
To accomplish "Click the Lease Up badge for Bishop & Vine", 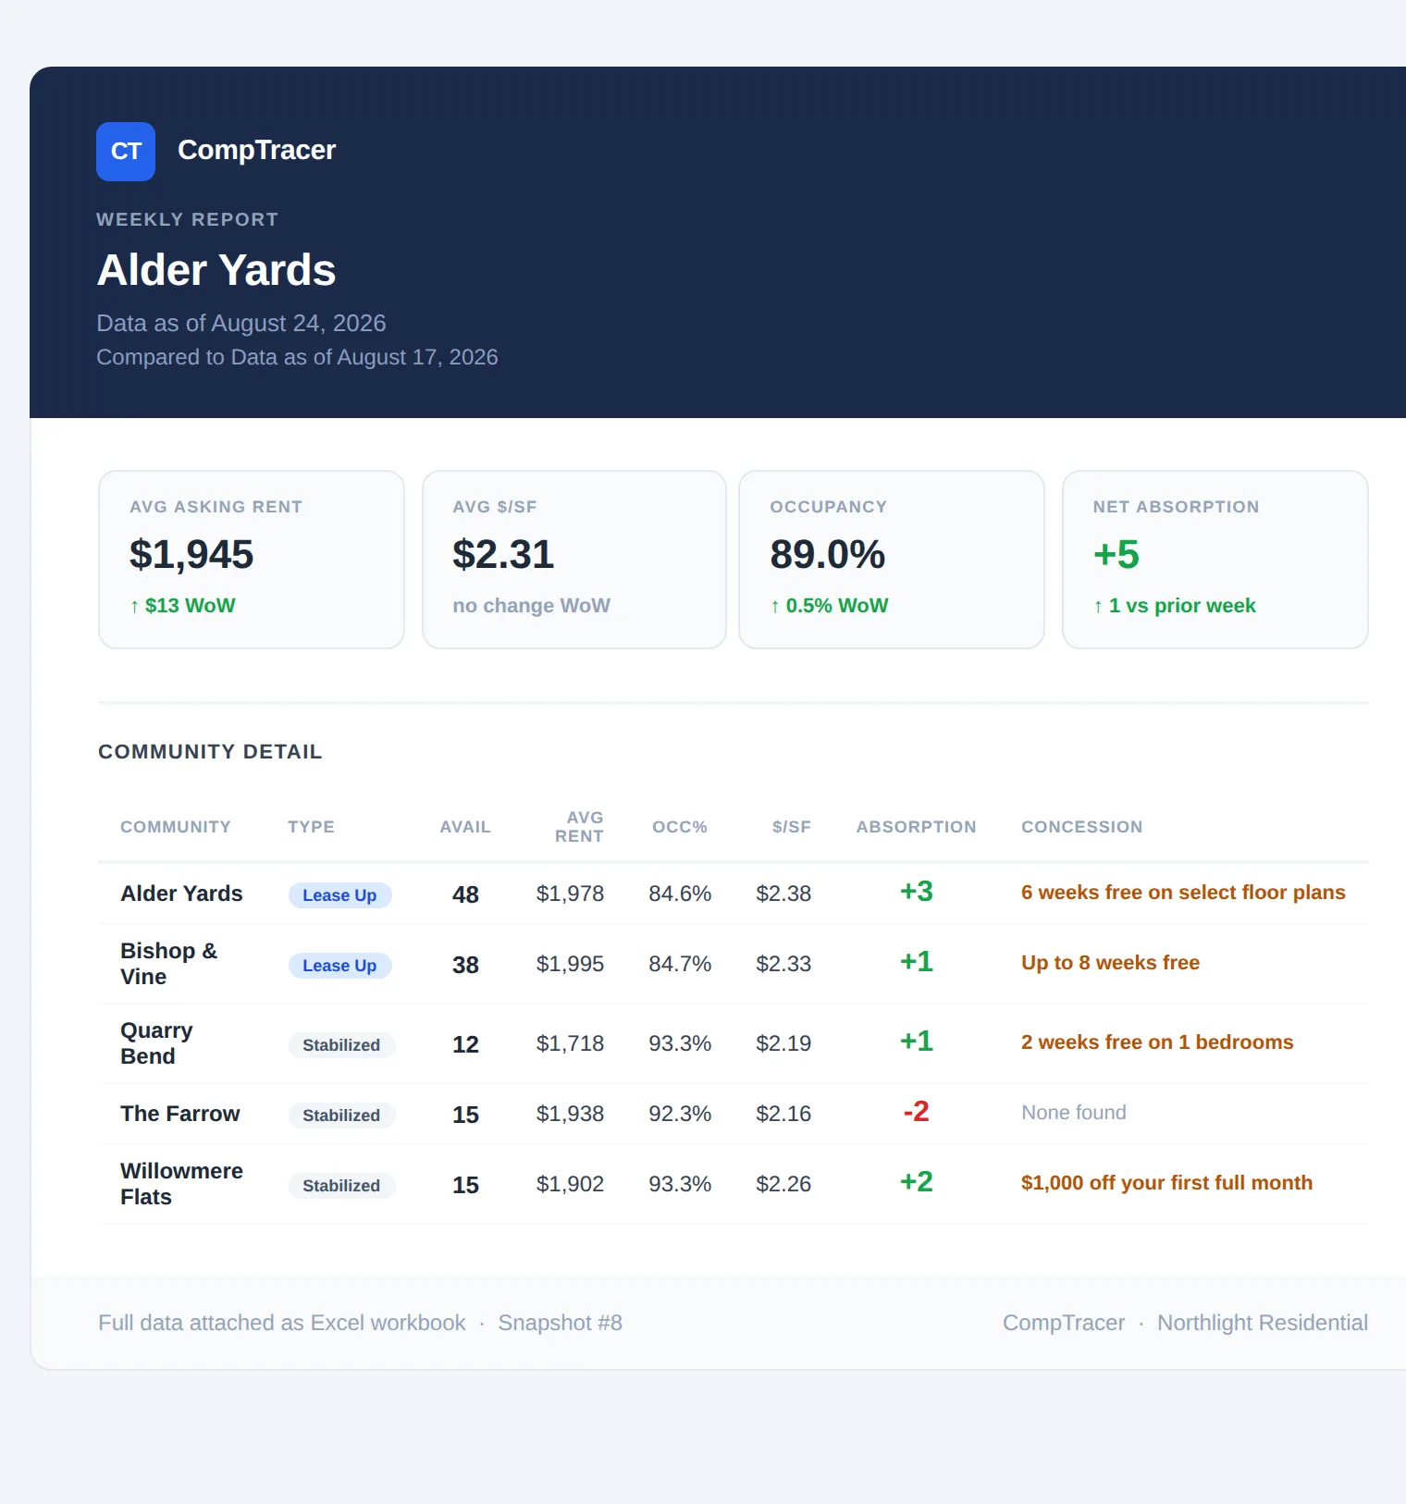I will pos(339,966).
